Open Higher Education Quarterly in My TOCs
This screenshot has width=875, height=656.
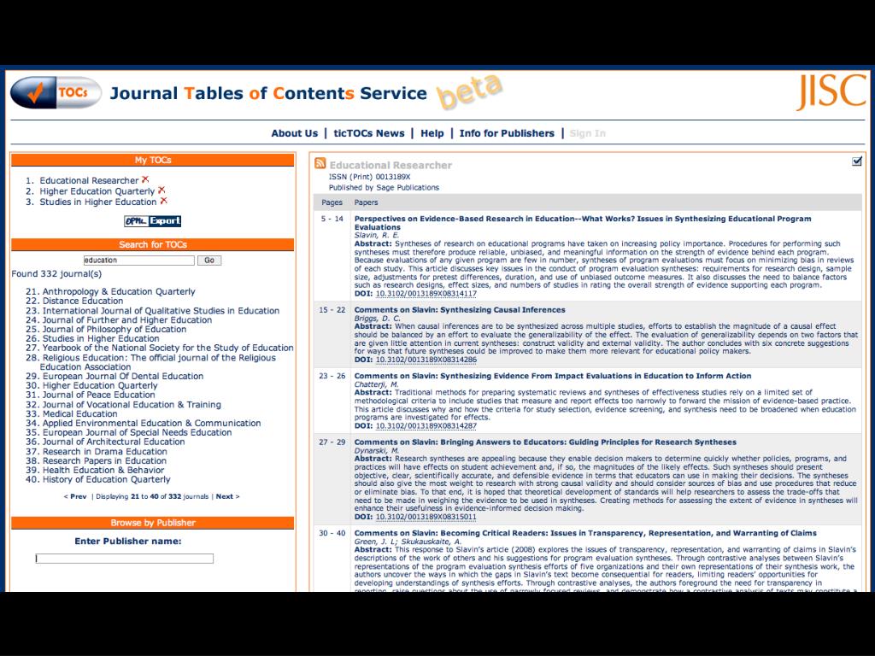pos(97,191)
